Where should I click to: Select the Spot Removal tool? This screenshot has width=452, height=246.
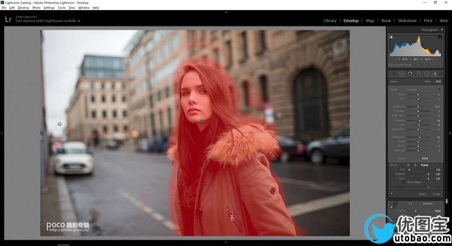coord(401,74)
